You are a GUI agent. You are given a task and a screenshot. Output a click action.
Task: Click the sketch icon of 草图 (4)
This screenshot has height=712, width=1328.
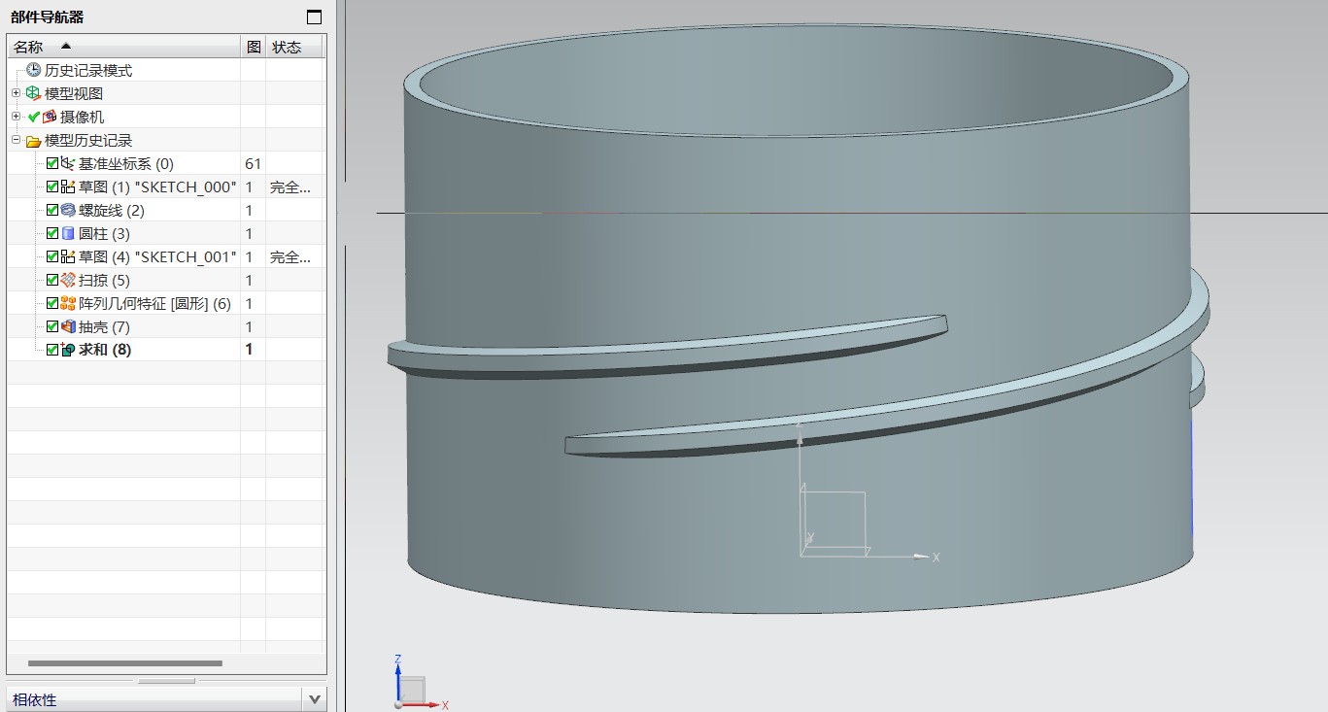point(68,256)
